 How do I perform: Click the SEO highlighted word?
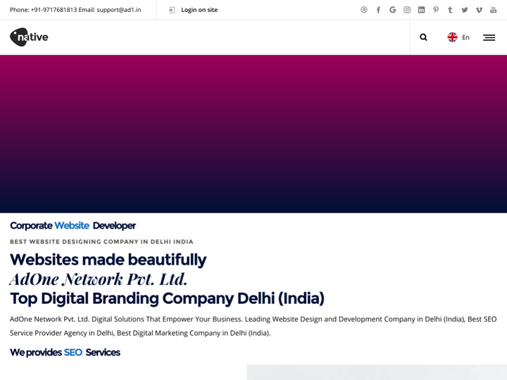[x=73, y=352]
